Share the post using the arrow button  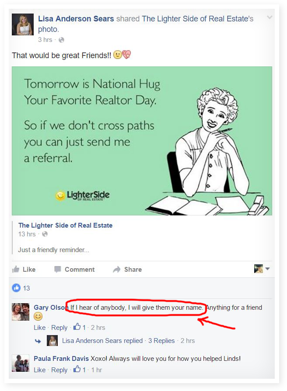point(127,269)
